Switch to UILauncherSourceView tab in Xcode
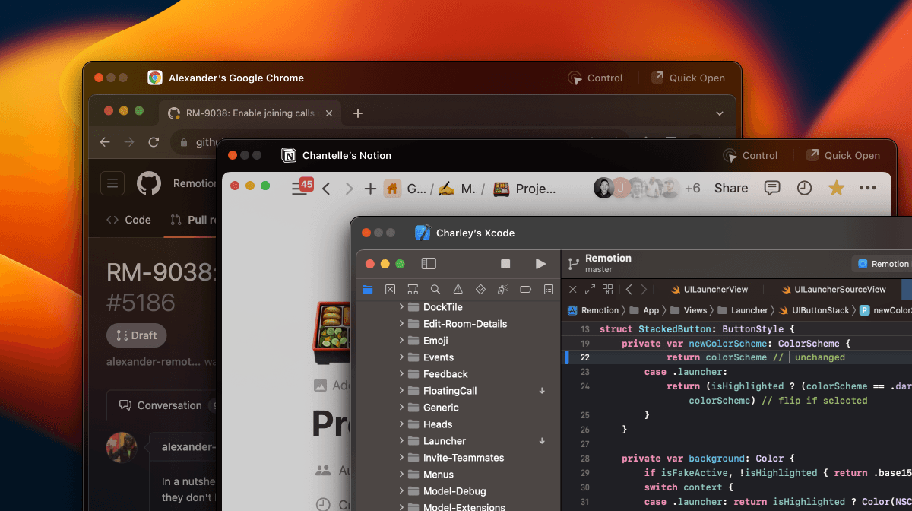The height and width of the screenshot is (511, 912). (x=834, y=290)
